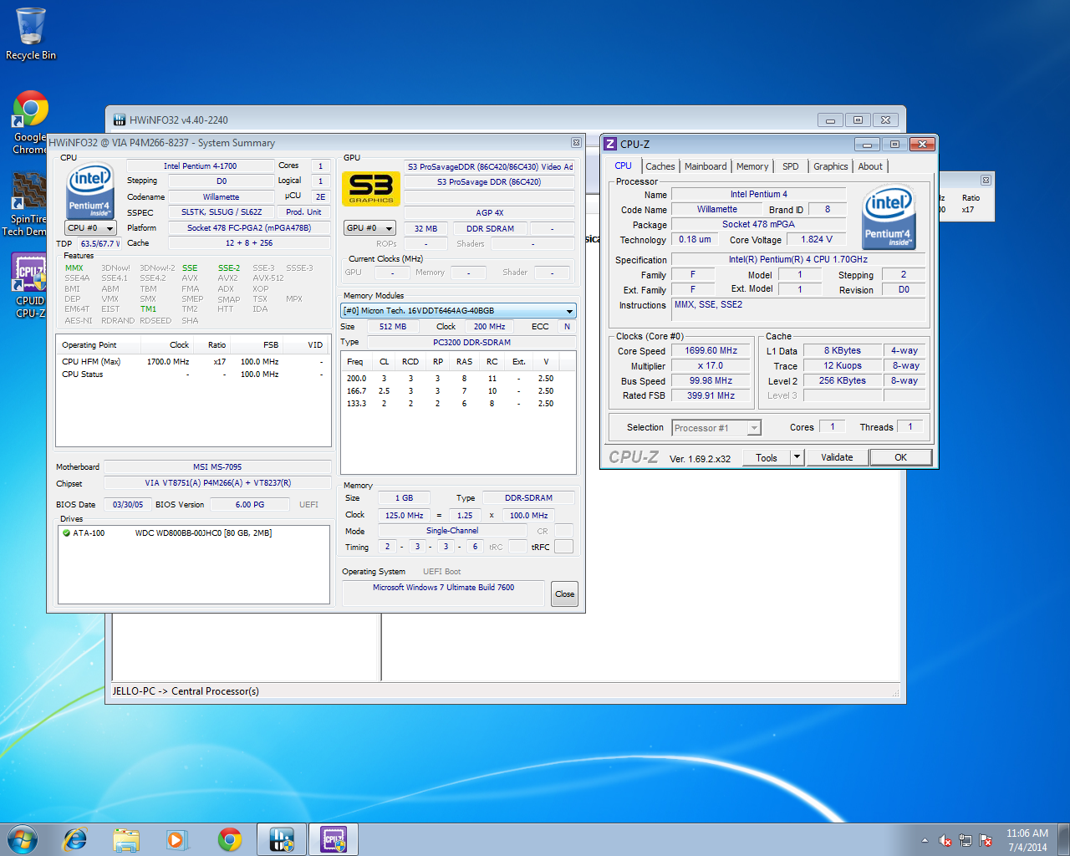1070x856 pixels.
Task: Select the CPU HFM (Max) operating point row
Action: (193, 362)
